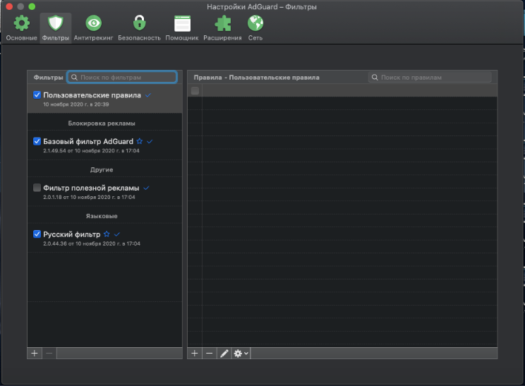Open the Сеть globe tab
This screenshot has width=525, height=386.
tap(255, 27)
